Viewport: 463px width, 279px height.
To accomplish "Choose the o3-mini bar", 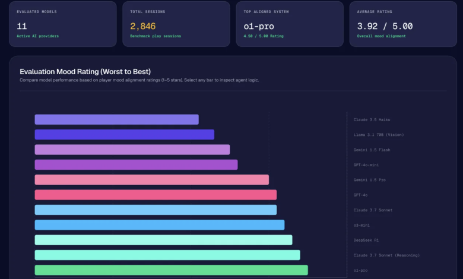I will click(160, 225).
